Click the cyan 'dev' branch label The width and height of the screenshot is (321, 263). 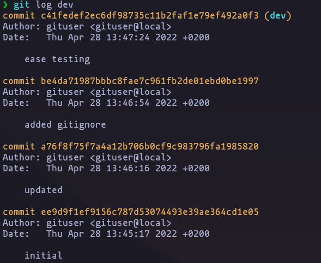click(278, 16)
